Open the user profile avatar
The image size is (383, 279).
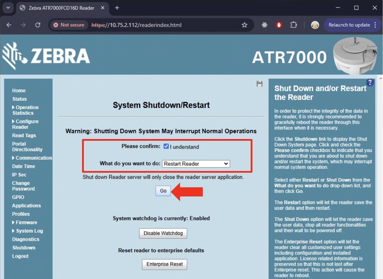315,25
